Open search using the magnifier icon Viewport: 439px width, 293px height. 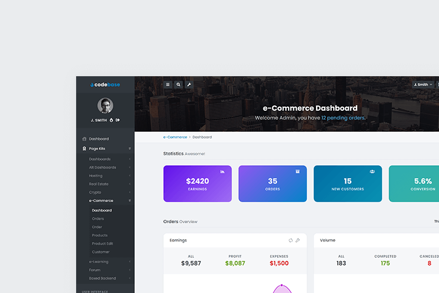tap(179, 84)
